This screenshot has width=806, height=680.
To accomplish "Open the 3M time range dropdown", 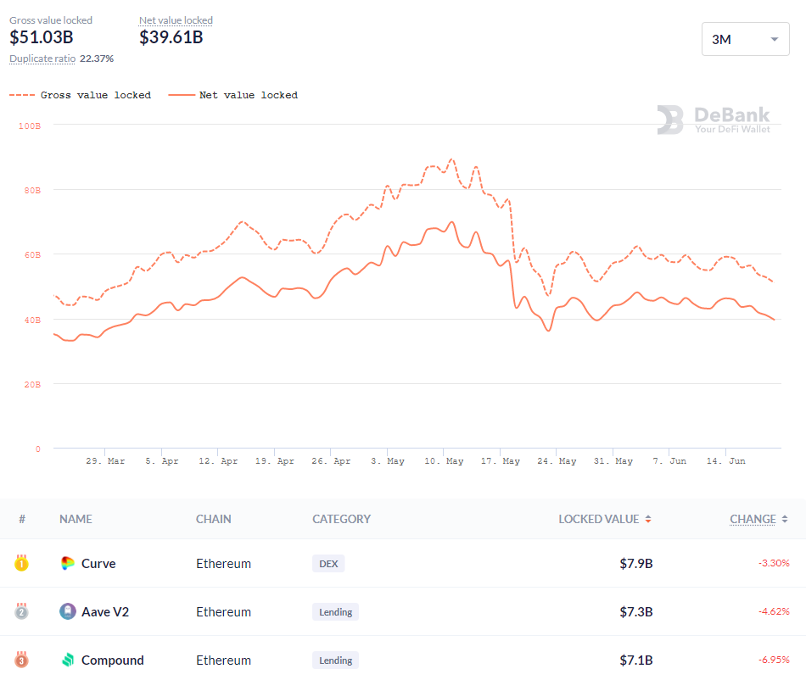I will 745,38.
